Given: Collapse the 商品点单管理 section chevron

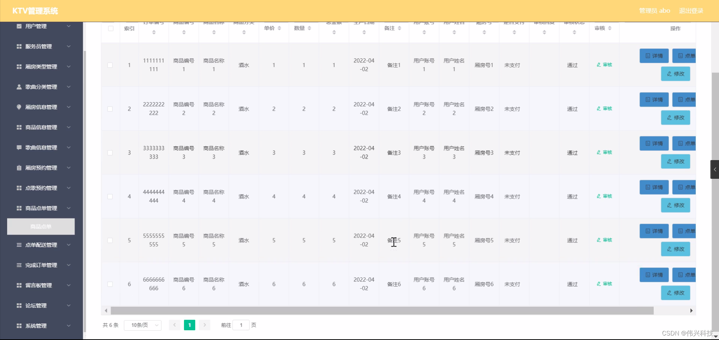Looking at the screenshot, I should click(x=69, y=208).
